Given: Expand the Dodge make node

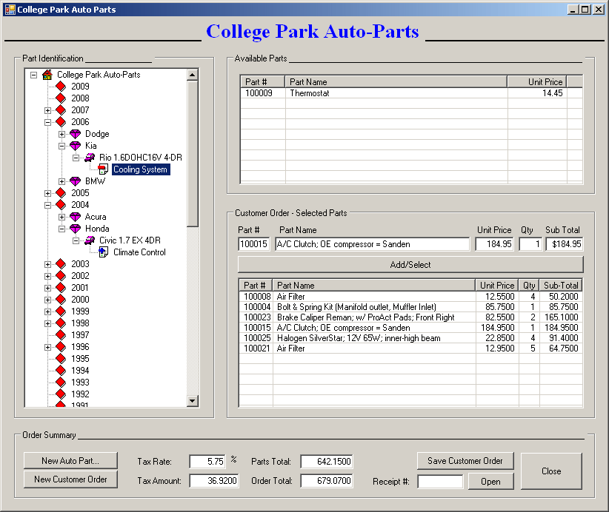Looking at the screenshot, I should (61, 134).
